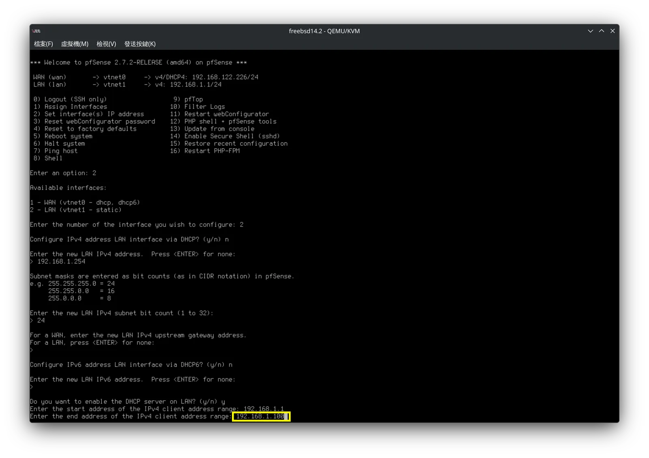Click menu line 2) Set interface(s) IP address
Image resolution: width=649 pixels, height=458 pixels.
pos(89,114)
